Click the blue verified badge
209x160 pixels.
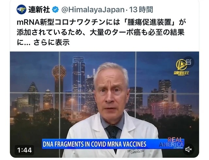pos(55,9)
